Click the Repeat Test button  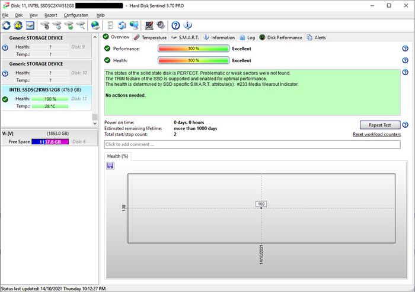[x=380, y=125]
